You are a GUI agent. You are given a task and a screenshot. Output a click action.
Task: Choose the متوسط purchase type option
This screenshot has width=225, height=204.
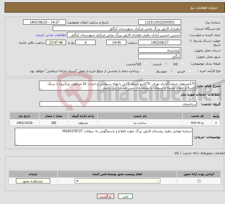click(x=171, y=71)
